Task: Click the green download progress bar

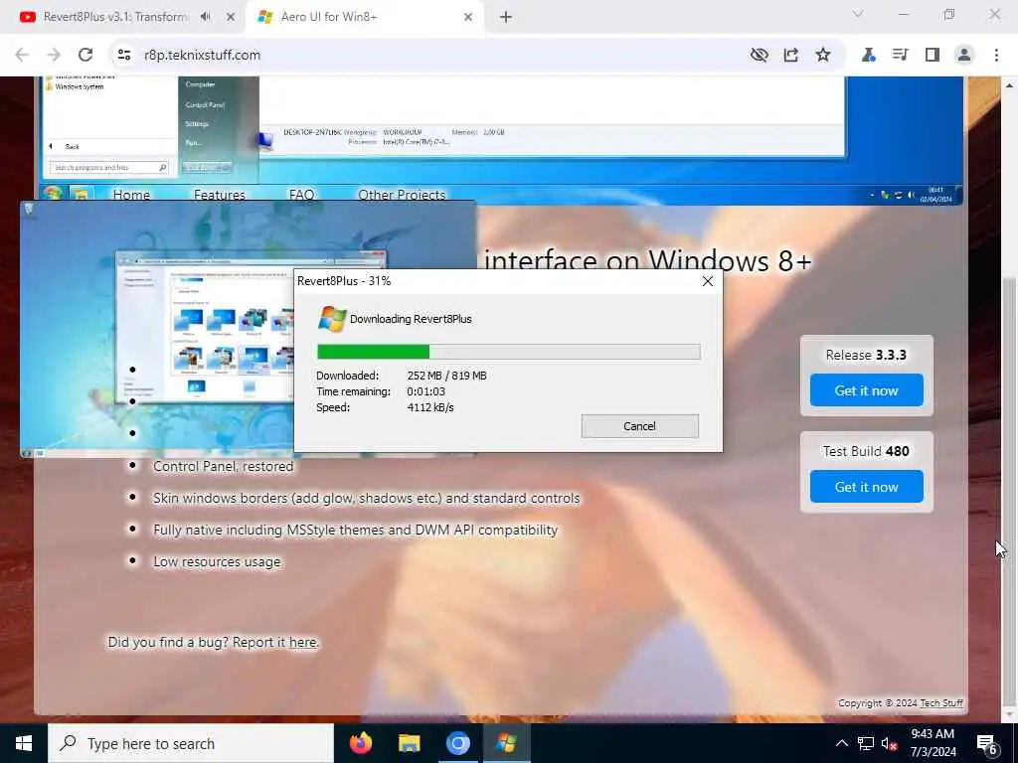Action: click(374, 352)
